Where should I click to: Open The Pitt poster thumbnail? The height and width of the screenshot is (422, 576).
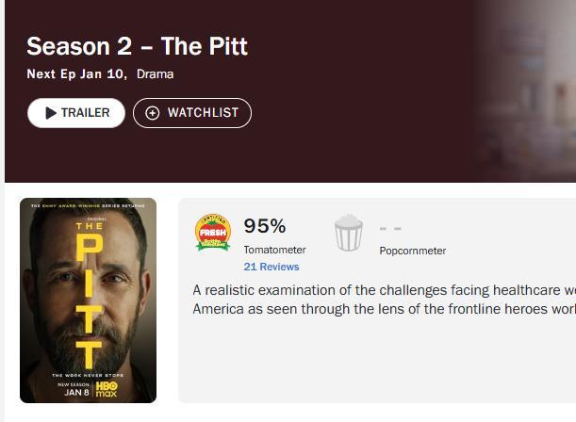click(x=88, y=300)
